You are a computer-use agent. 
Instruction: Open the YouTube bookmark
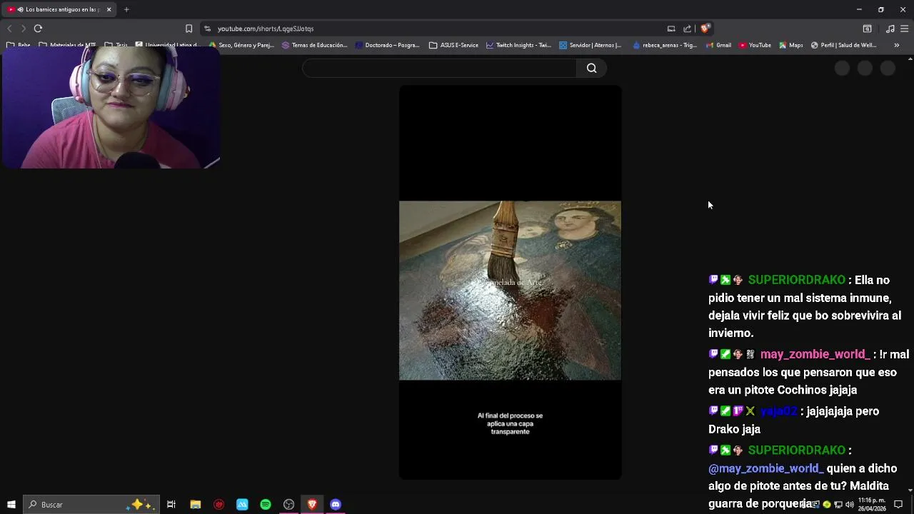(x=755, y=45)
